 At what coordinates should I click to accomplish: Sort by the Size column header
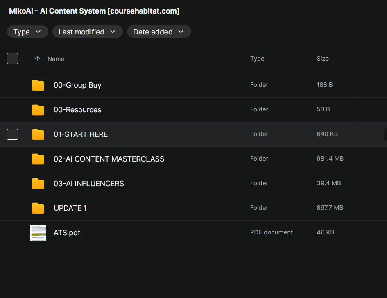(323, 59)
